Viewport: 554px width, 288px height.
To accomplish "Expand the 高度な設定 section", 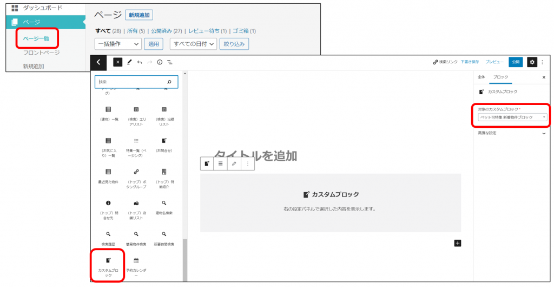I will [x=512, y=133].
